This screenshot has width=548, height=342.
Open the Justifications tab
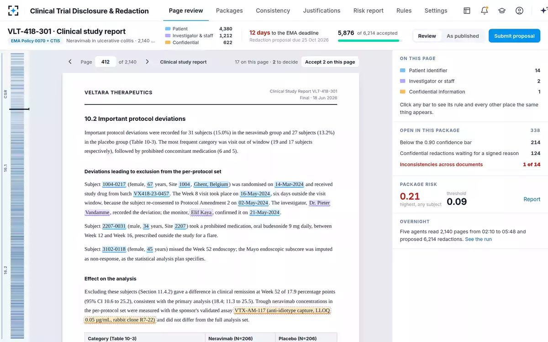pos(321,10)
